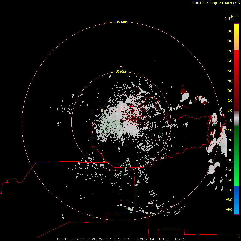Pick the gray zero-velocity color bar segment
241x241 pixels.
[x=236, y=119]
